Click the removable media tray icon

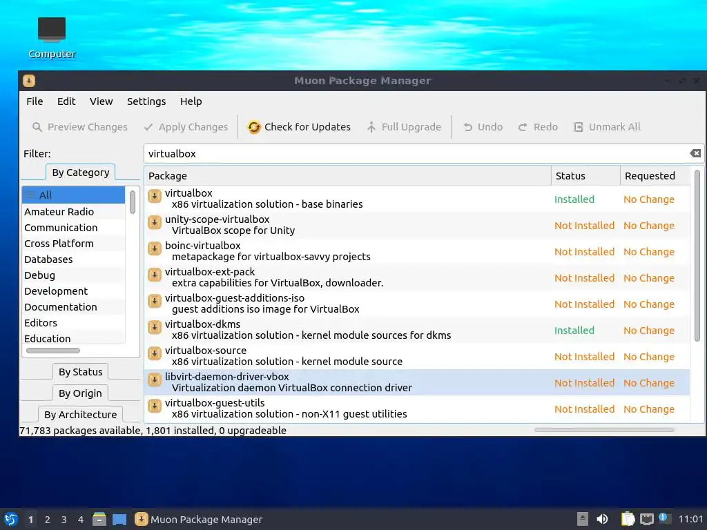tap(583, 519)
